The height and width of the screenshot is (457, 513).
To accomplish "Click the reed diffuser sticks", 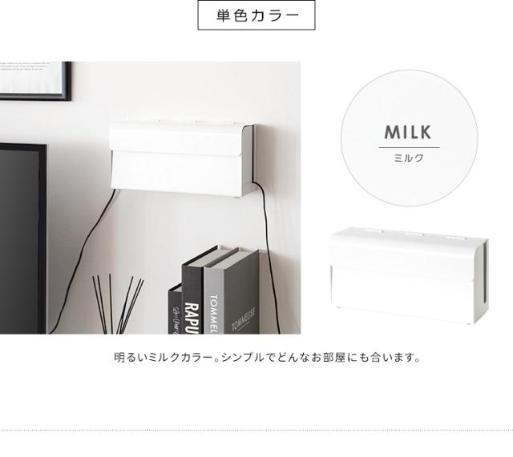I will pyautogui.click(x=118, y=304).
